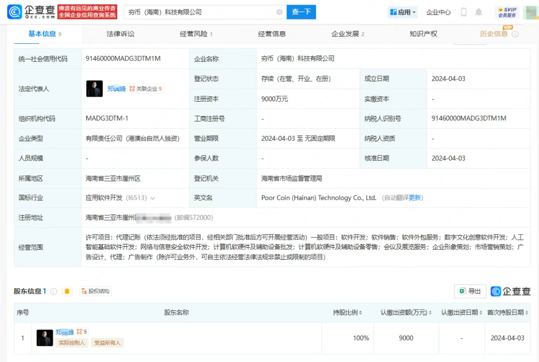Click the mobile phone icon in header
Screen dimensions: 539x362
pos(463,12)
